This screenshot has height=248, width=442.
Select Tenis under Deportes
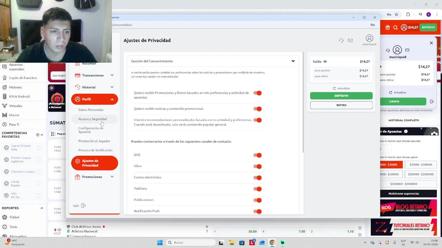click(13, 227)
